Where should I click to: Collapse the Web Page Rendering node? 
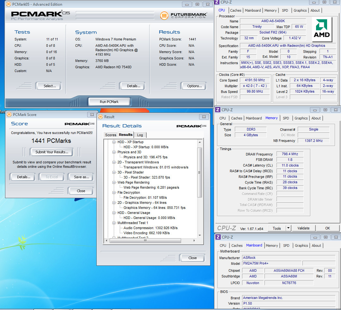114,182
